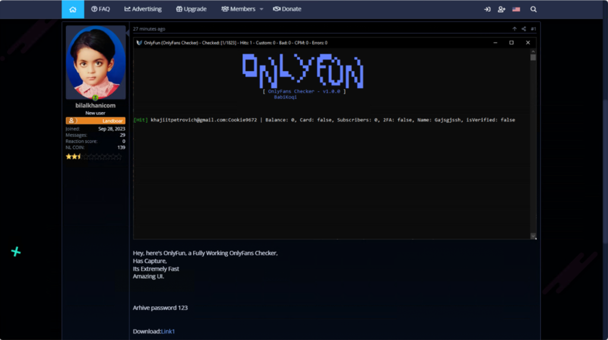Image resolution: width=608 pixels, height=340 pixels.
Task: Change language via the US flag icon
Action: [x=516, y=9]
